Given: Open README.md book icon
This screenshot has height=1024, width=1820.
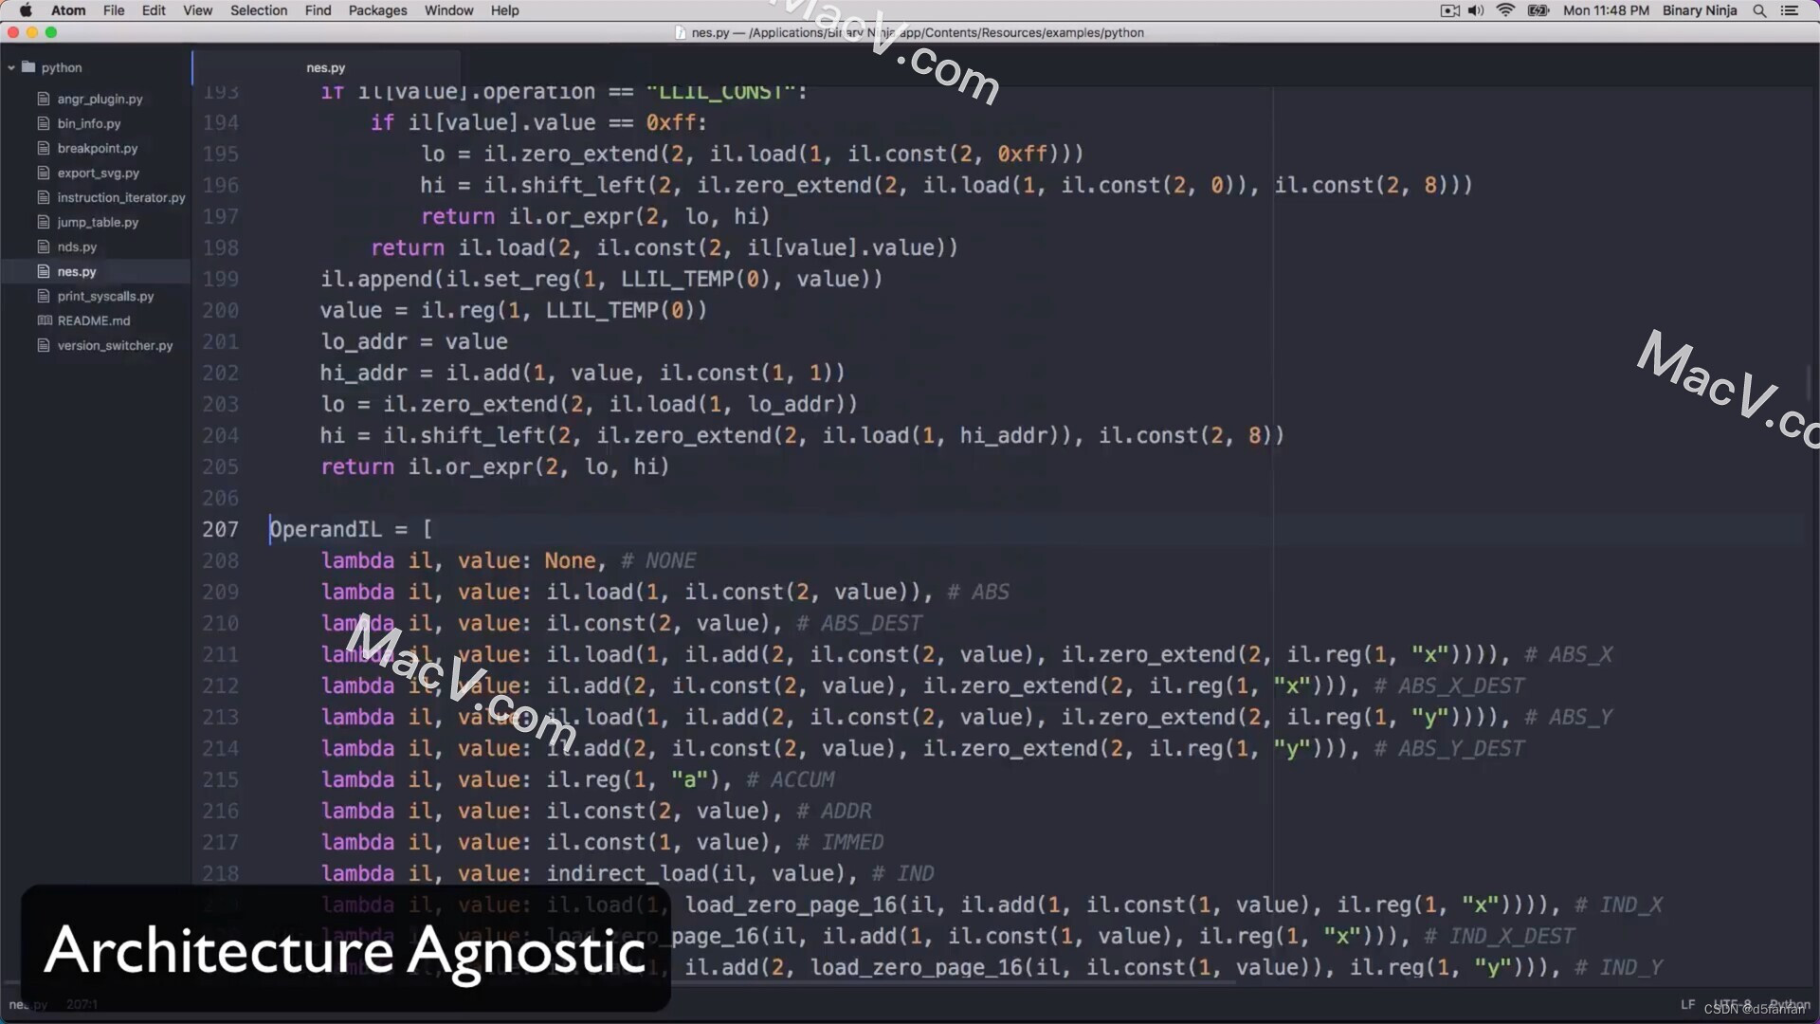Looking at the screenshot, I should [x=44, y=320].
